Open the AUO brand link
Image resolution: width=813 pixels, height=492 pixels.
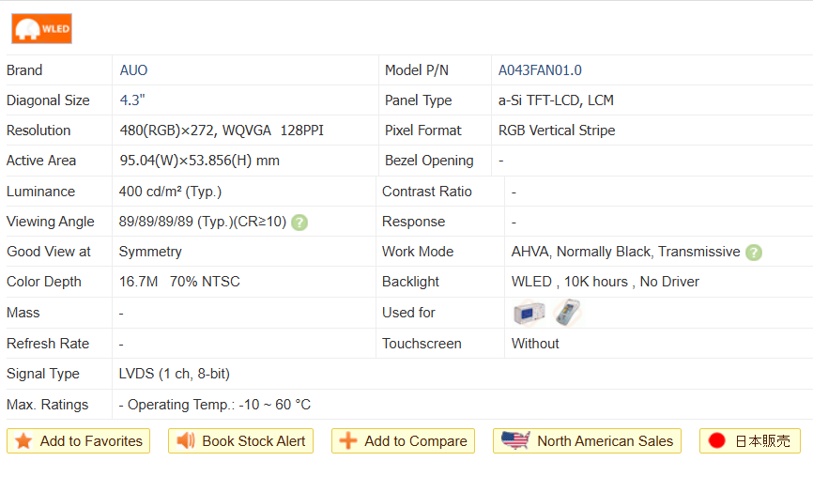click(133, 70)
